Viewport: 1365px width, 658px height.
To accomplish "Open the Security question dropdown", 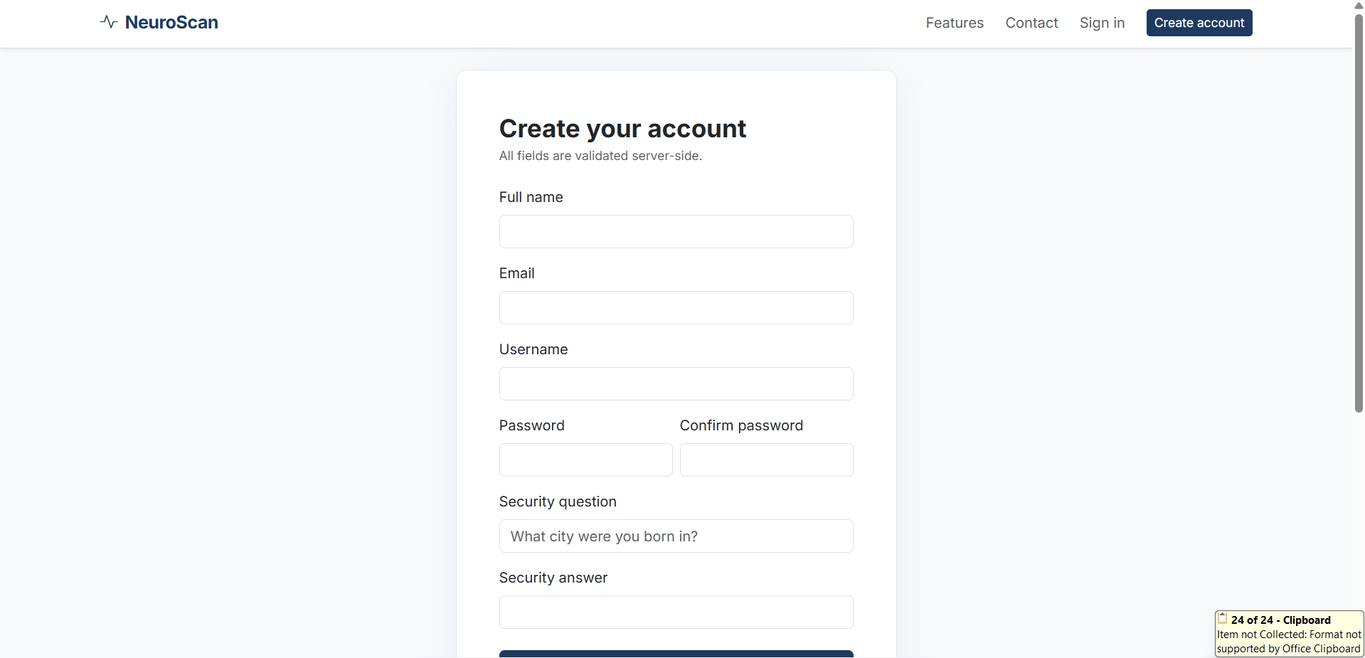I will [x=676, y=536].
